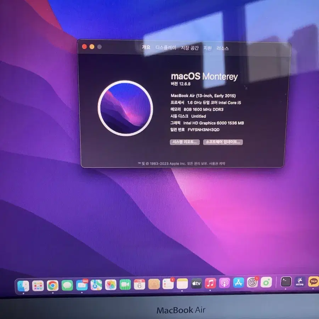Viewport: 319px width, 319px height.
Task: Open System Preferences in the Dock
Action: (252, 282)
